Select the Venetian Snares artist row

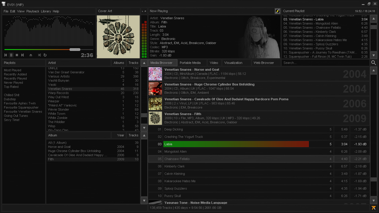[93, 89]
